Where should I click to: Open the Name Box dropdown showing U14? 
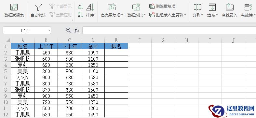(x=49, y=30)
